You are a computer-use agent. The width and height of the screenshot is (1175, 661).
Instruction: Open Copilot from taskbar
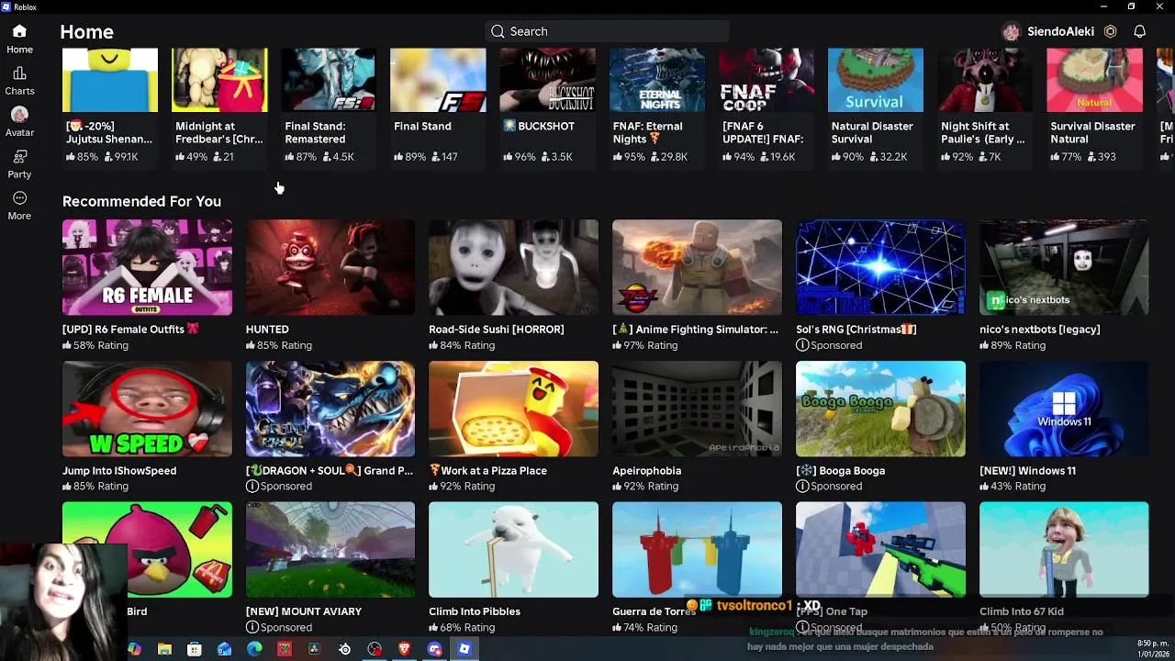click(x=135, y=649)
